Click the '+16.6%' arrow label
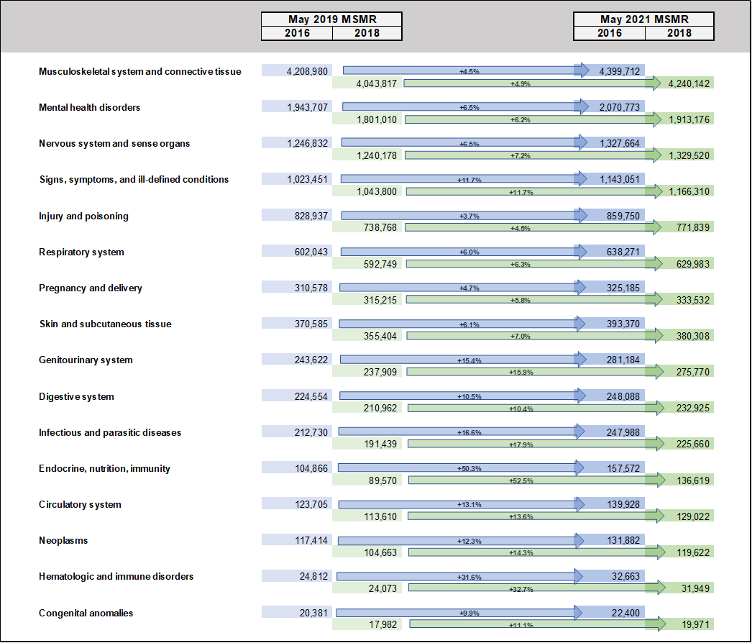Viewport: 752px width, 643px height. (x=469, y=432)
